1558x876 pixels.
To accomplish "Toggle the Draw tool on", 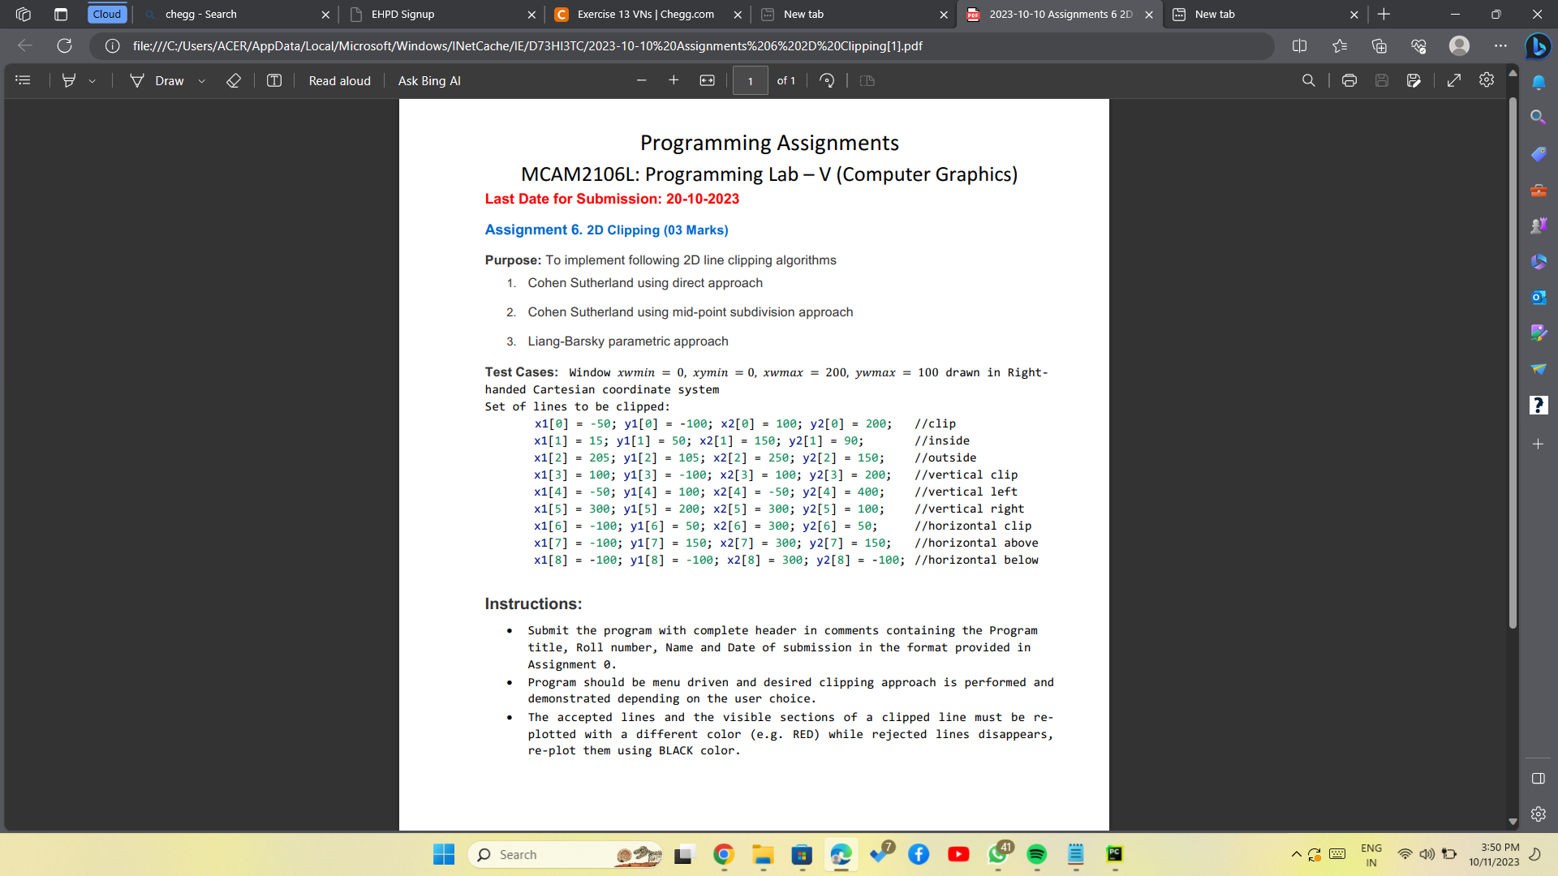I will [158, 80].
